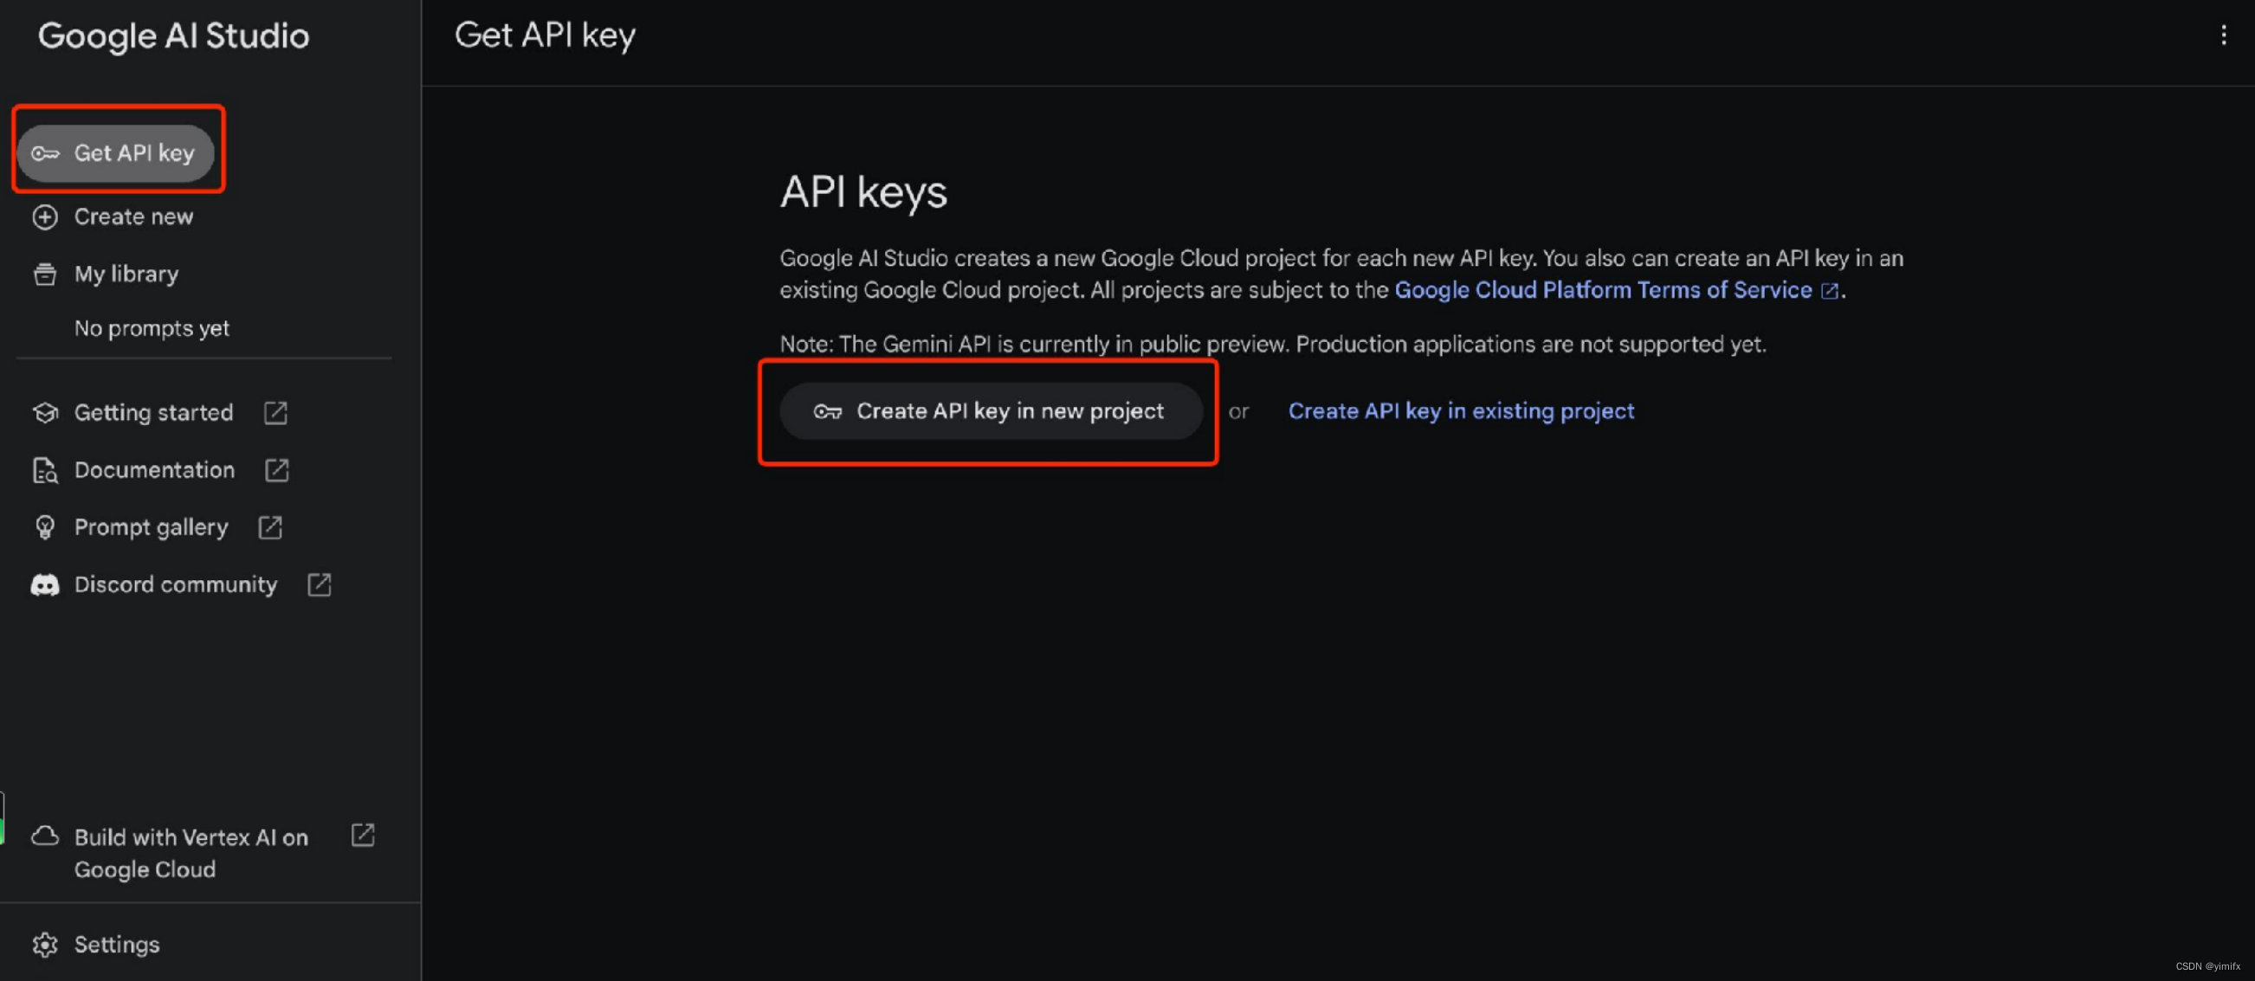The height and width of the screenshot is (981, 2255).
Task: Open the three-dot overflow menu
Action: (2225, 35)
